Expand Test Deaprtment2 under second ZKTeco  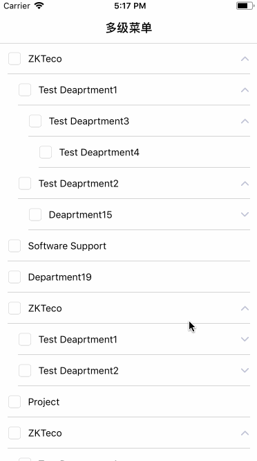click(245, 370)
